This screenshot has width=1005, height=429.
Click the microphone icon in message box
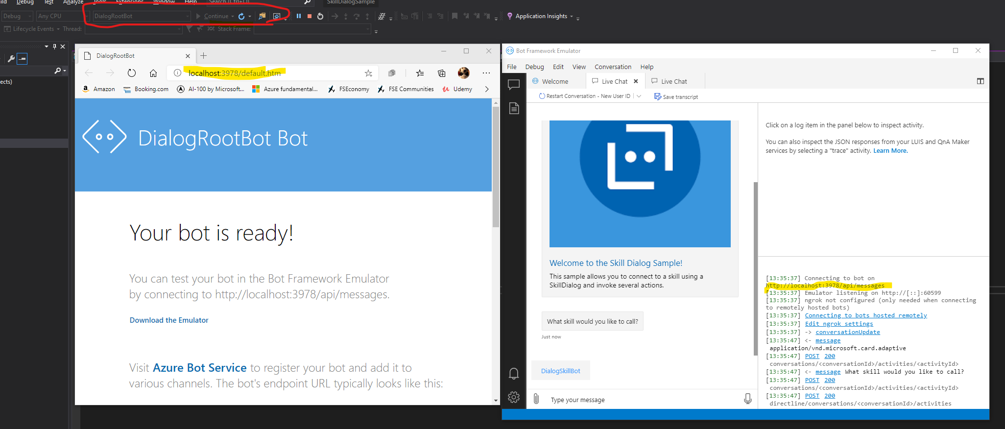(747, 399)
